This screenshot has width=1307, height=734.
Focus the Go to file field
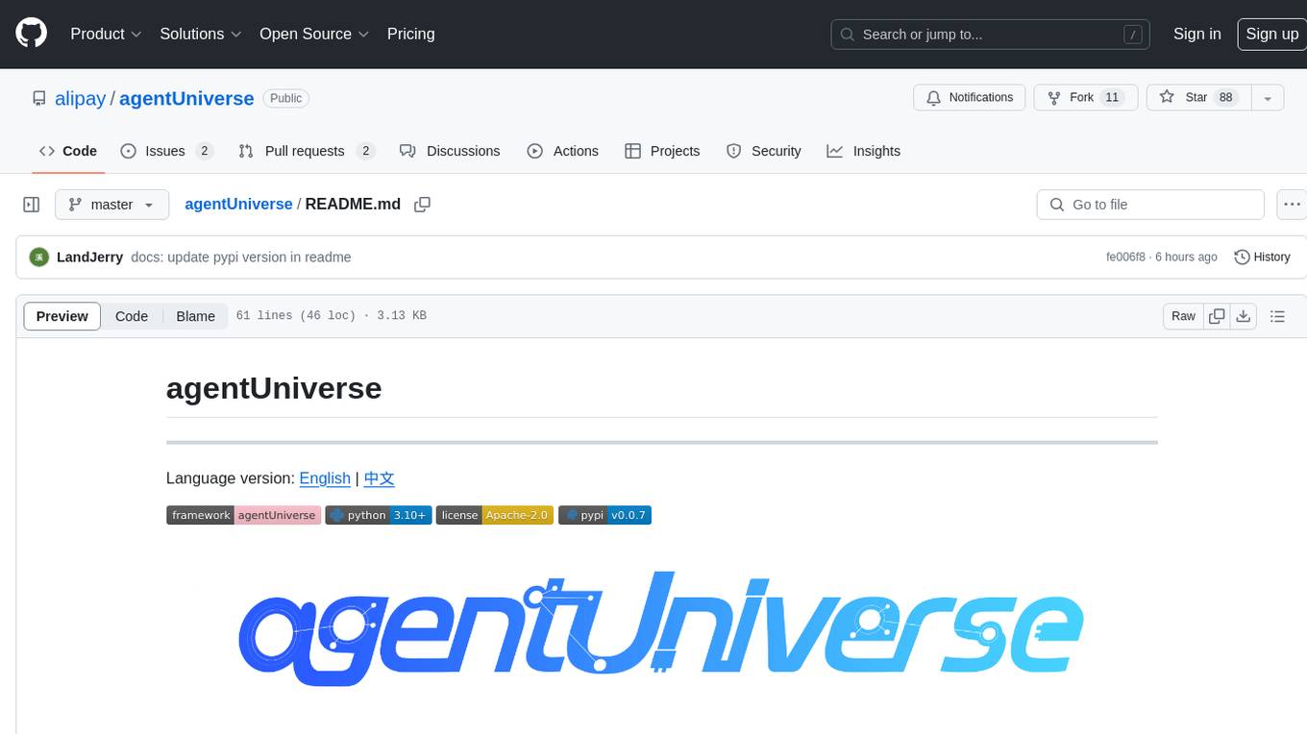tap(1150, 205)
